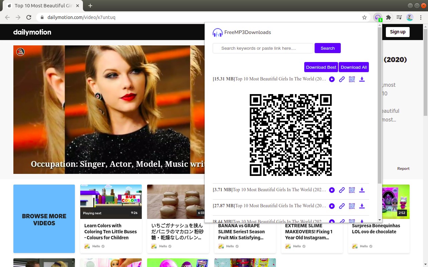The image size is (428, 267).
Task: Open the LOL dolls video thumbnail
Action: [396, 202]
